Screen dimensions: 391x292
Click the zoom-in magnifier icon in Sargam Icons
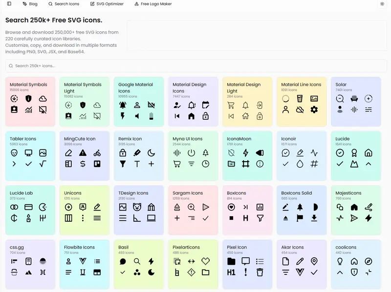[x=191, y=207]
